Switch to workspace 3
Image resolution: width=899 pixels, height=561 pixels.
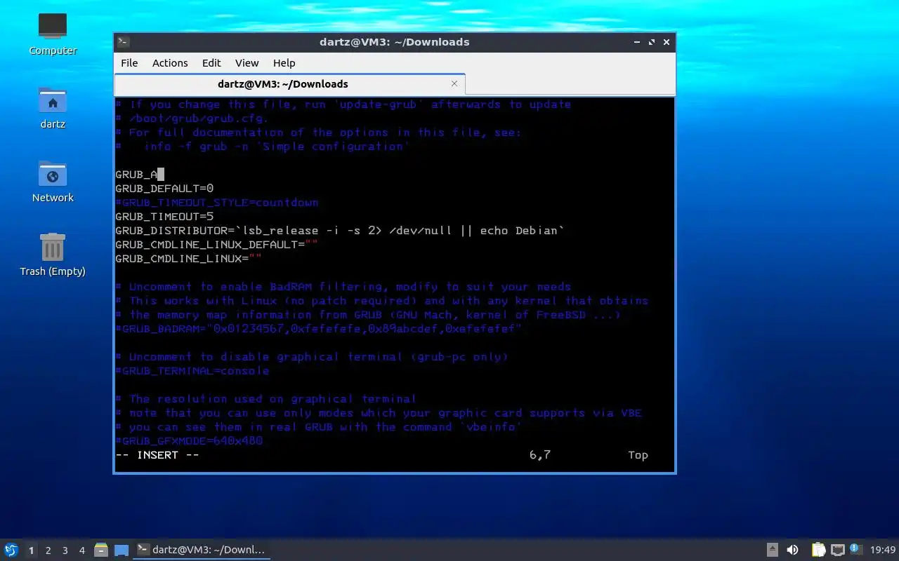coord(65,550)
